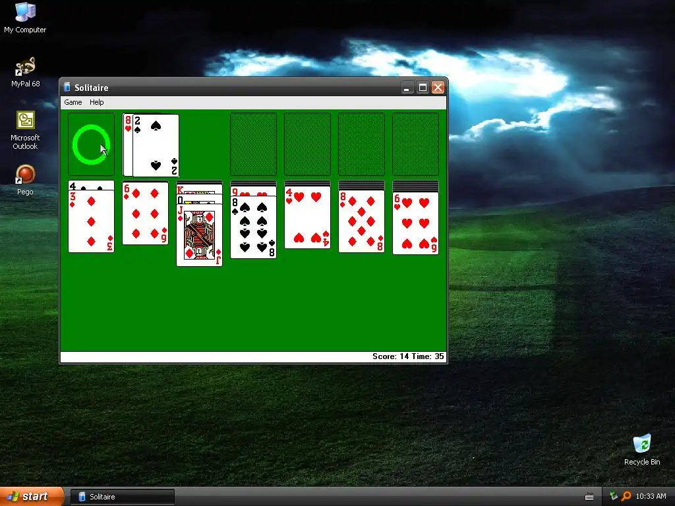The height and width of the screenshot is (506, 675).
Task: Select the 6 of diamonds card
Action: 145,213
